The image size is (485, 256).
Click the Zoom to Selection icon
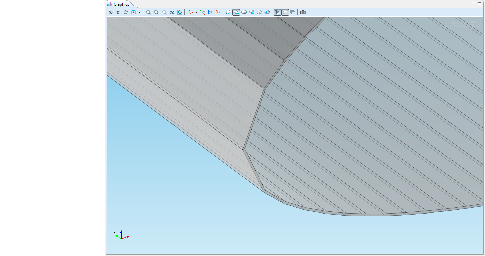coord(172,12)
